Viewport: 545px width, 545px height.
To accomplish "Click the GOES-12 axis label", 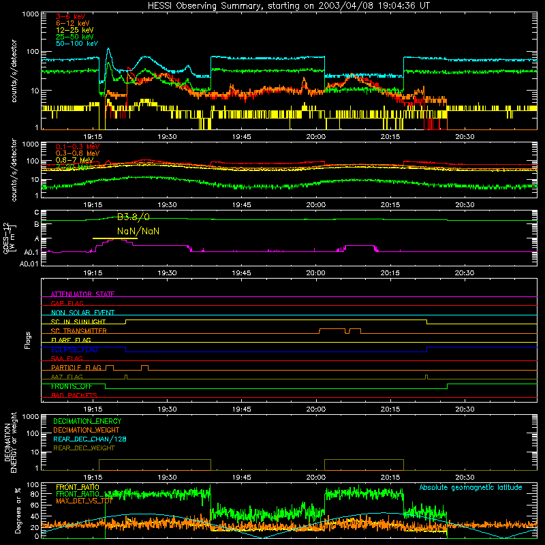I will click(x=9, y=238).
